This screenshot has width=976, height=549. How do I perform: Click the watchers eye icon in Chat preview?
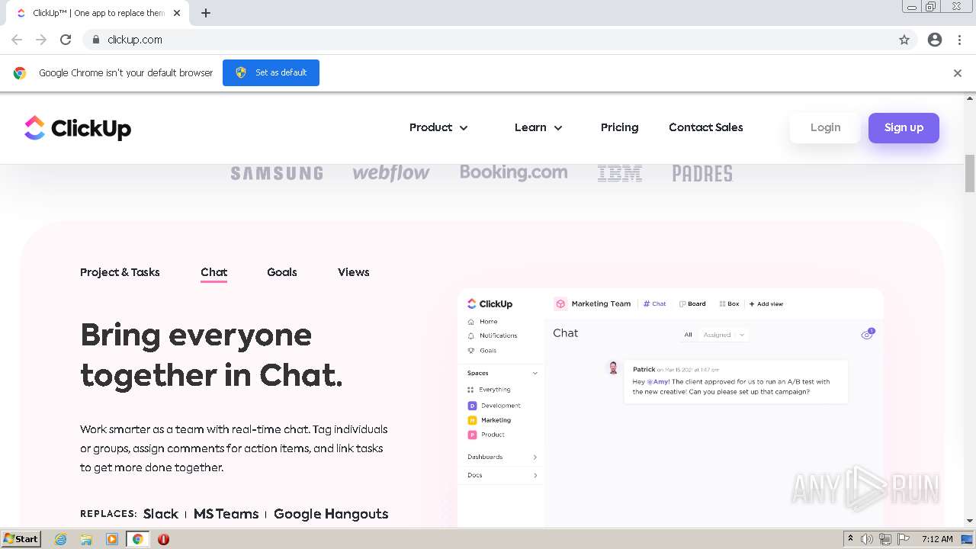point(868,334)
